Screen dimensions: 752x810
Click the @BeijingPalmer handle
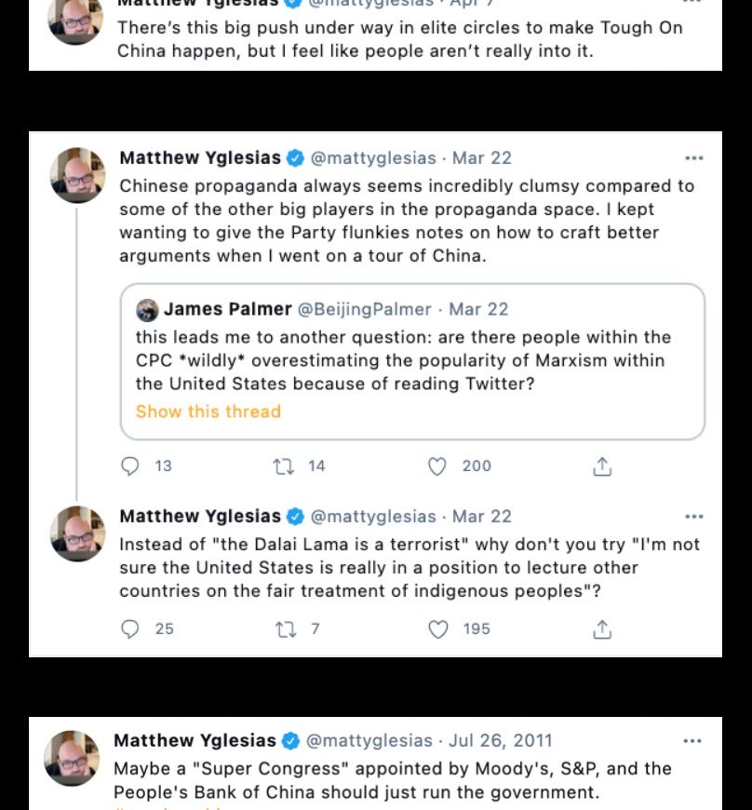coord(364,309)
